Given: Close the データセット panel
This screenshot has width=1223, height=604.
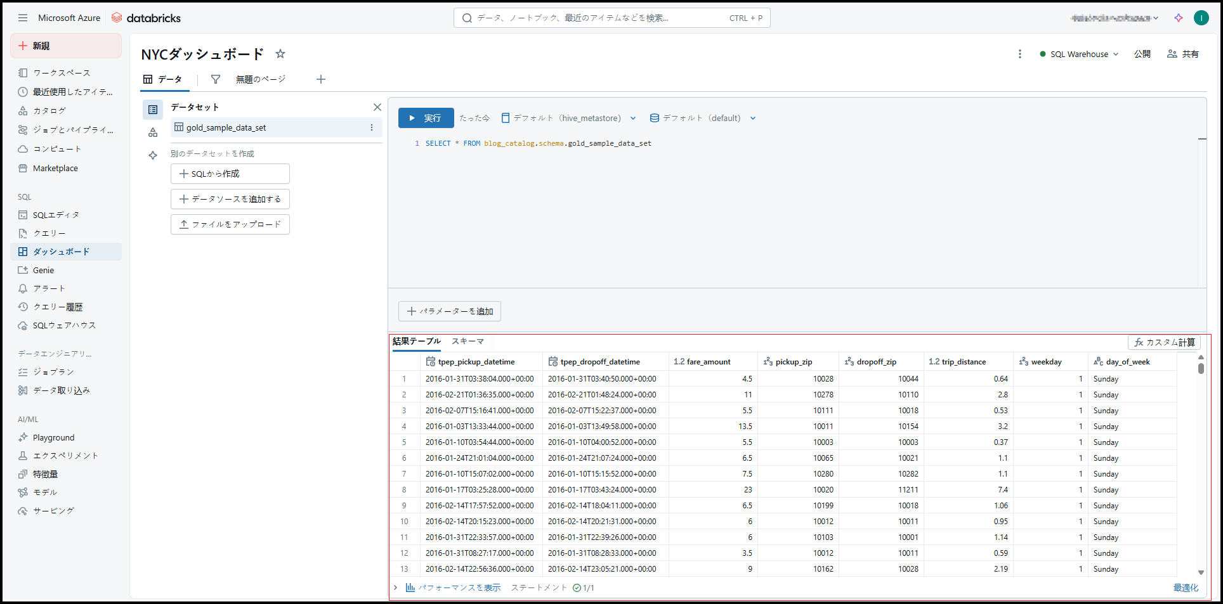Looking at the screenshot, I should pos(377,107).
